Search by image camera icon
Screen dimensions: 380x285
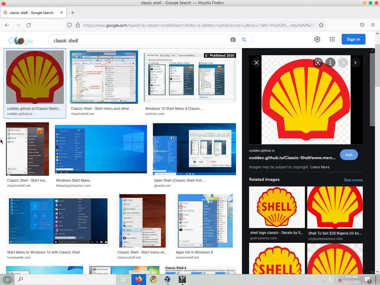(233, 39)
